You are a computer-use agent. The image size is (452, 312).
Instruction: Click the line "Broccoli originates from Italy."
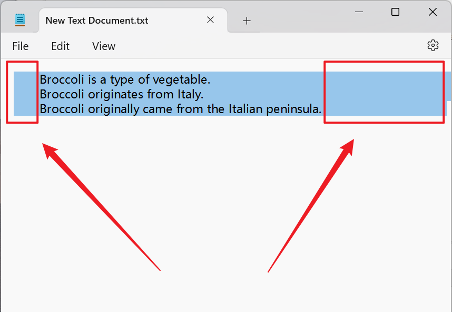(122, 94)
